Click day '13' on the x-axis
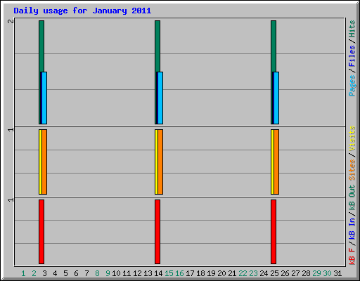 point(148,273)
